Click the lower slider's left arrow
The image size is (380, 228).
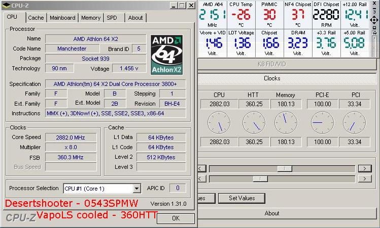coord(202,179)
